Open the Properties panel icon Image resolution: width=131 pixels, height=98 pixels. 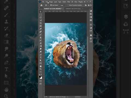(91, 25)
